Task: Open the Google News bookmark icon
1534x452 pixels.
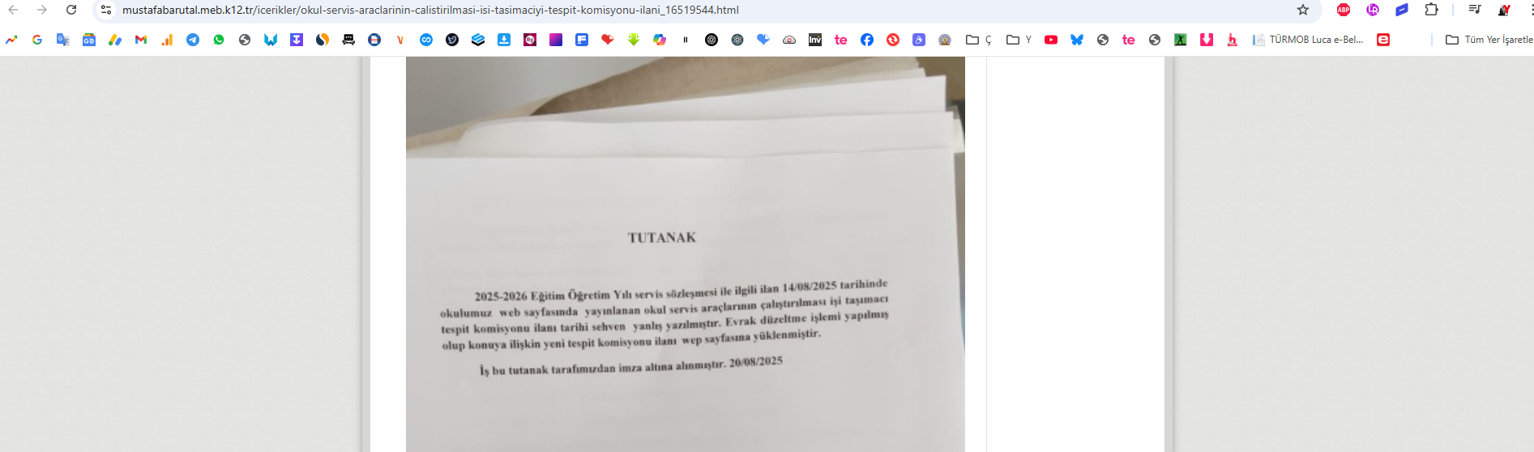Action: [x=89, y=40]
